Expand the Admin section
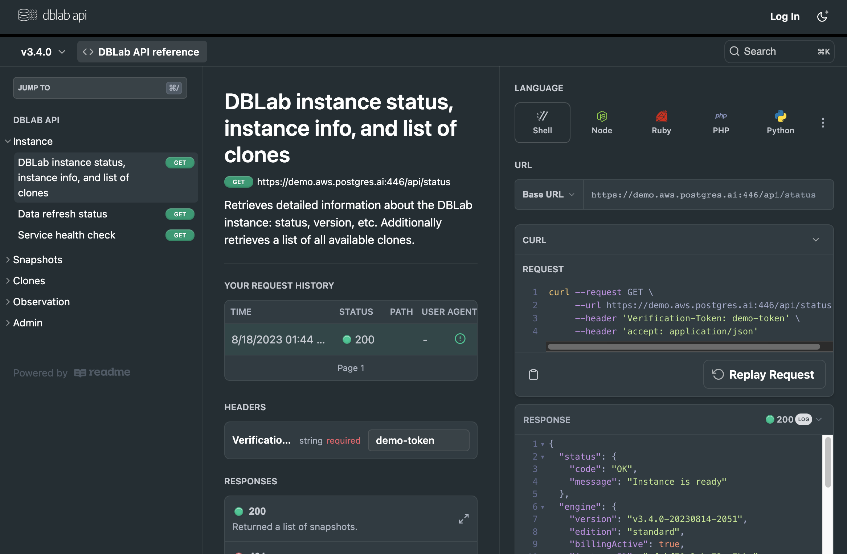 [x=28, y=323]
